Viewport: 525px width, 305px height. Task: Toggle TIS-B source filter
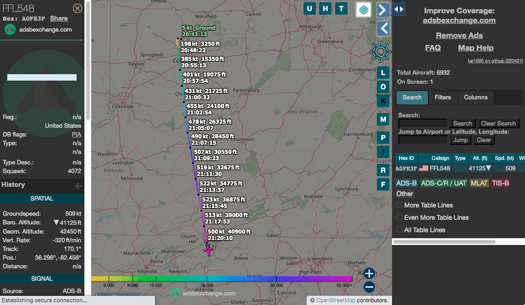point(500,183)
